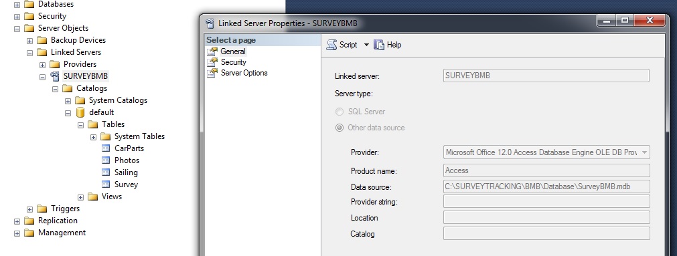Expand the Management node
The height and width of the screenshot is (256, 677).
(17, 233)
